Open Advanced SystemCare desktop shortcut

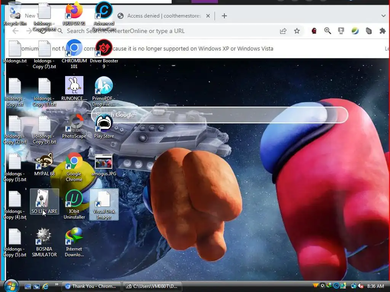click(x=104, y=16)
